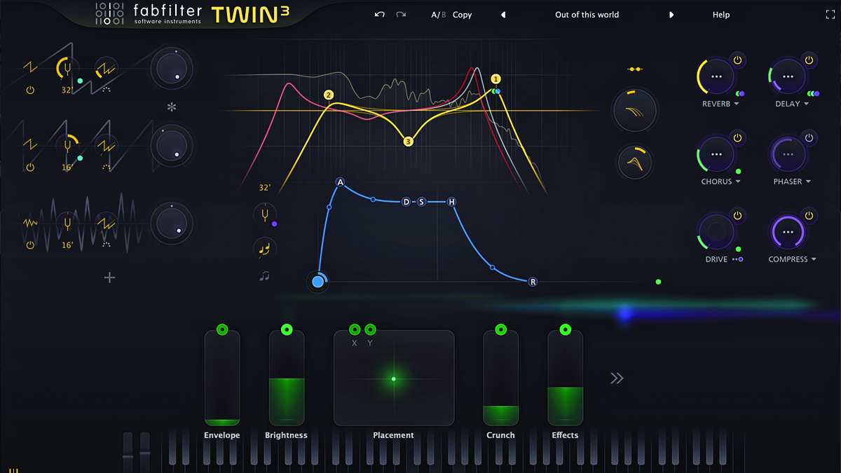The width and height of the screenshot is (841, 473).
Task: Toggle oscillator 3 power button
Action: click(30, 245)
